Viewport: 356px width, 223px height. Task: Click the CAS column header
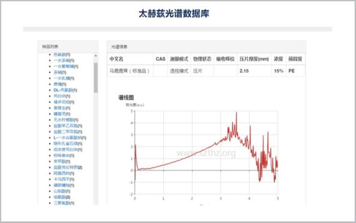click(160, 59)
